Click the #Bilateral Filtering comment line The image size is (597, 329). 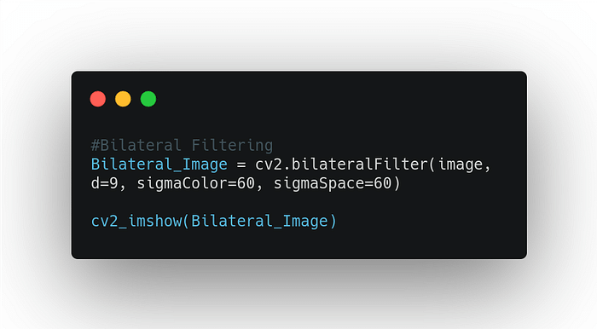pyautogui.click(x=182, y=145)
